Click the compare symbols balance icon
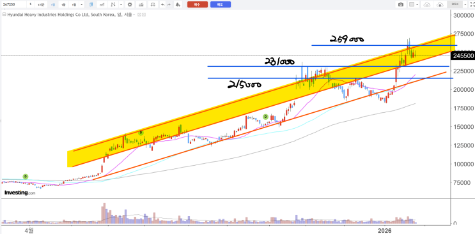This screenshot has width=475, height=234. [153, 4]
